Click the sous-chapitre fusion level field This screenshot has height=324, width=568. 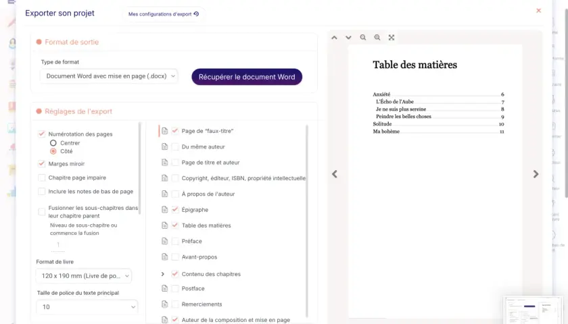pos(58,245)
